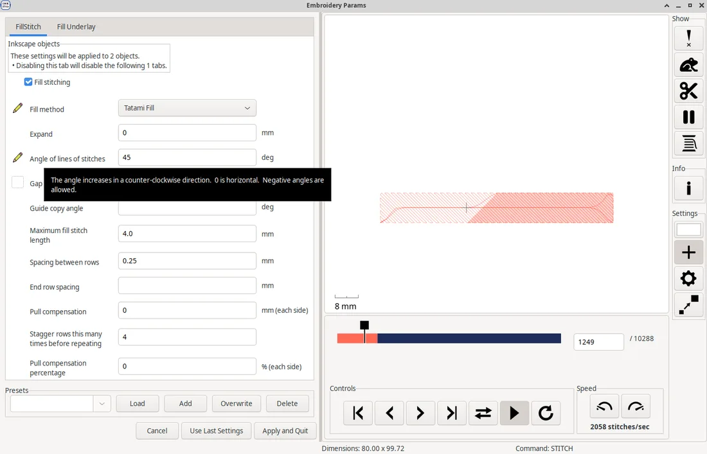The height and width of the screenshot is (454, 707).
Task: Click the Add preset button
Action: coord(185,403)
